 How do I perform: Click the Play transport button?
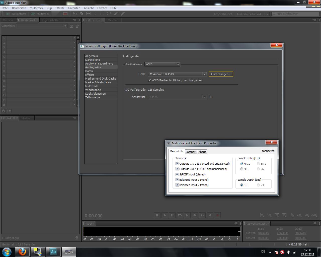(x=165, y=215)
